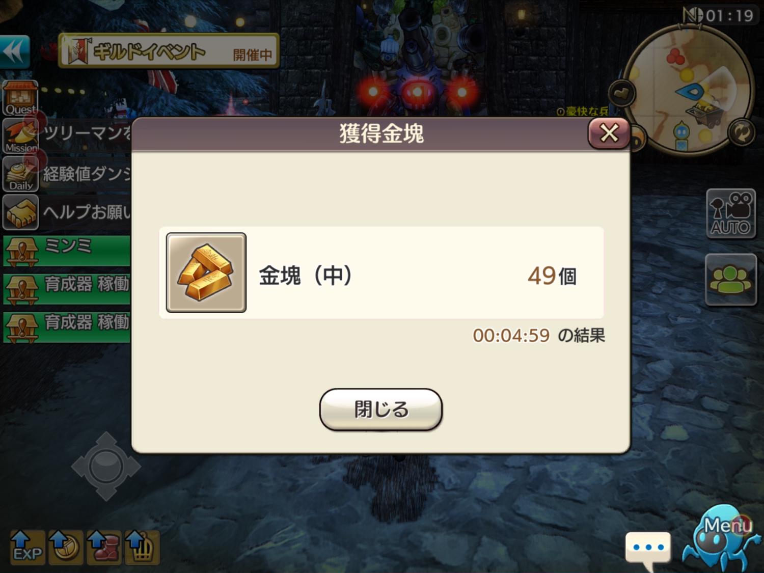Screen dimensions: 764x573
Task: Click the 金塊（中） gold bar thumbnail
Action: 206,272
